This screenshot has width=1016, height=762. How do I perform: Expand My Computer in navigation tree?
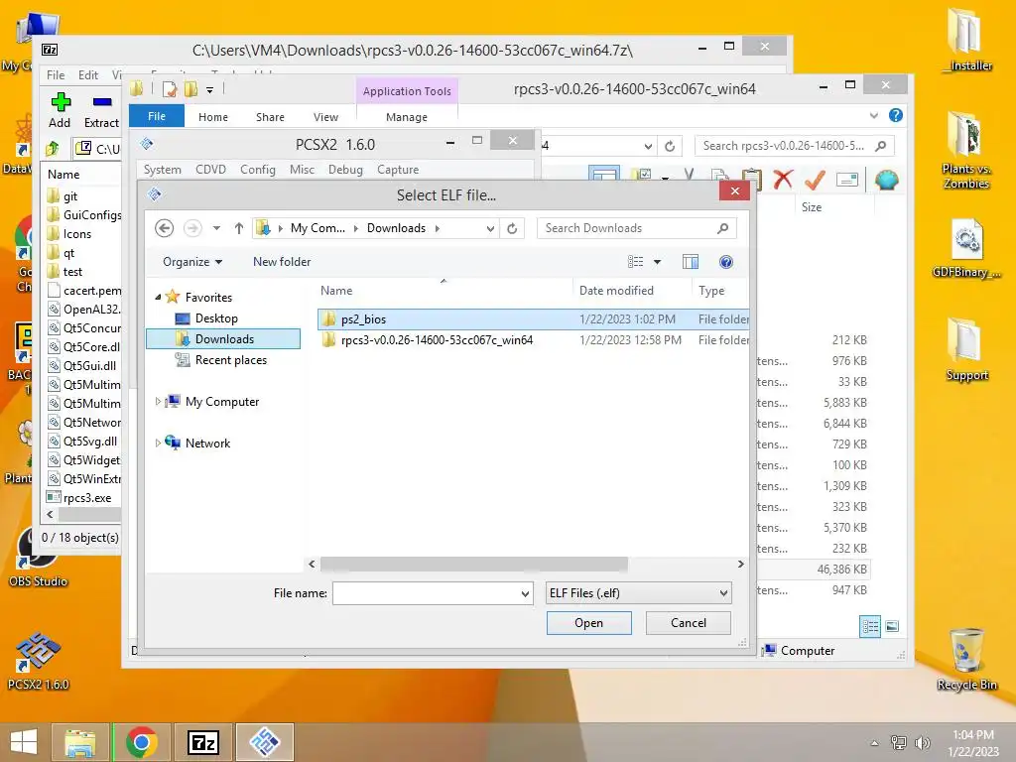pyautogui.click(x=158, y=402)
